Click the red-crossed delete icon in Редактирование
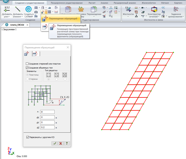The image size is (186, 159). tap(104, 16)
